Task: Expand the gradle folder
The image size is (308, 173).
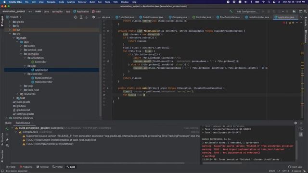Action: click(x=10, y=22)
